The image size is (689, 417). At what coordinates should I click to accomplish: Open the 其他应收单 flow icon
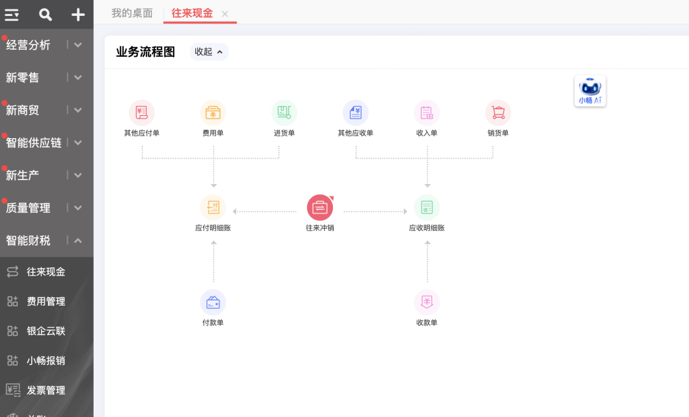click(x=355, y=113)
